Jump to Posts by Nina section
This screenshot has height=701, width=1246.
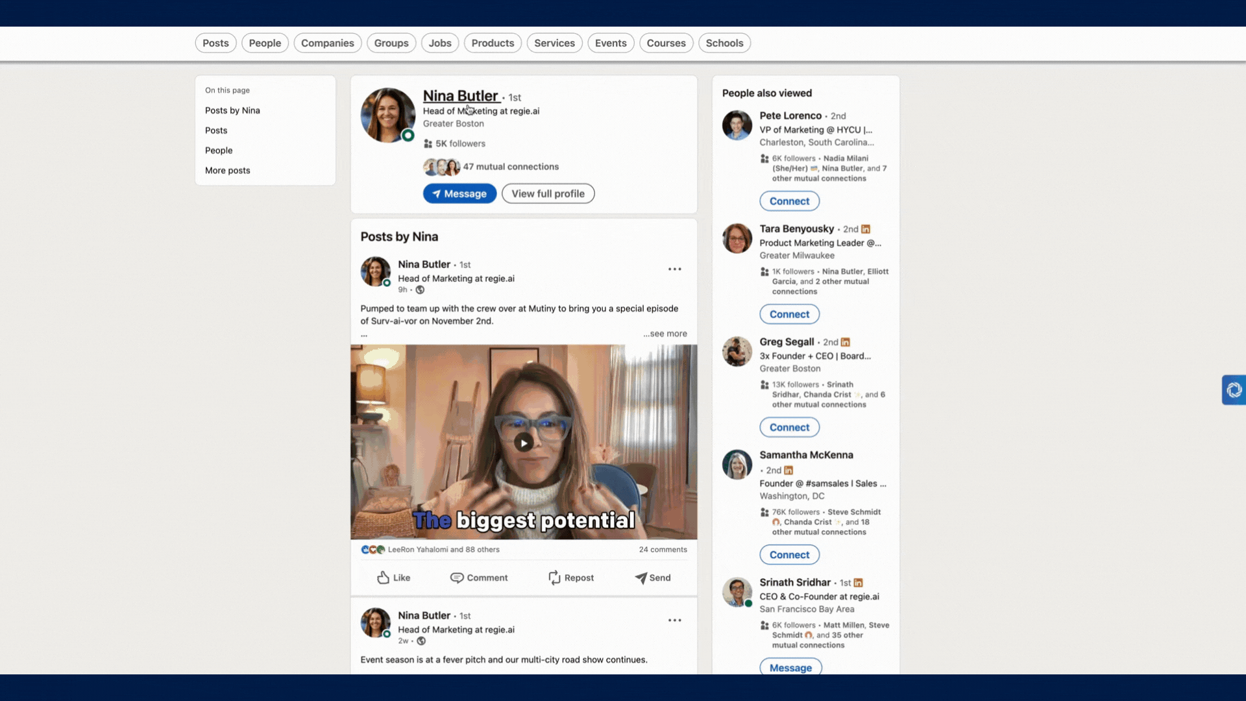tap(232, 110)
